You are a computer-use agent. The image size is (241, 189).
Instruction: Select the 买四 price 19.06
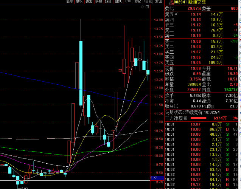click(x=196, y=57)
